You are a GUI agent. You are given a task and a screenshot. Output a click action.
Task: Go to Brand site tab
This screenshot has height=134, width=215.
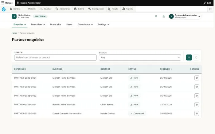[56, 24]
